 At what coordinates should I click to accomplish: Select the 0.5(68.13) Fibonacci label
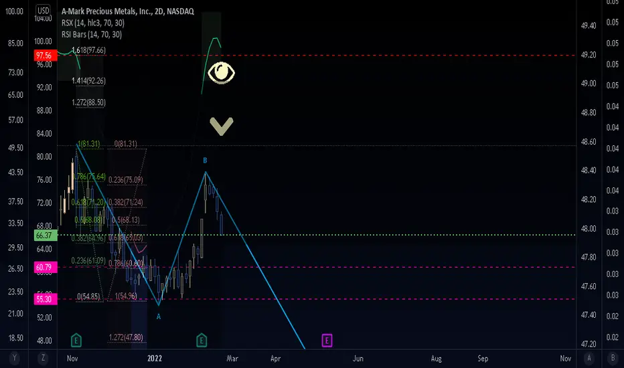[x=125, y=220]
